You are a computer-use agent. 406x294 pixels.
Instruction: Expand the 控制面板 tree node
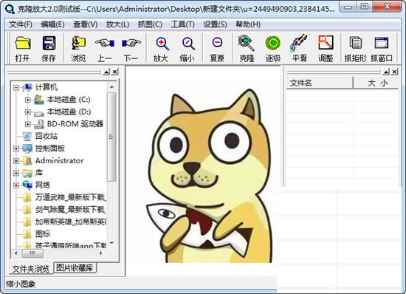click(16, 148)
